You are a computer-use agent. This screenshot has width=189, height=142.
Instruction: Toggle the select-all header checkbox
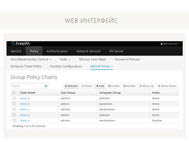(x=14, y=93)
